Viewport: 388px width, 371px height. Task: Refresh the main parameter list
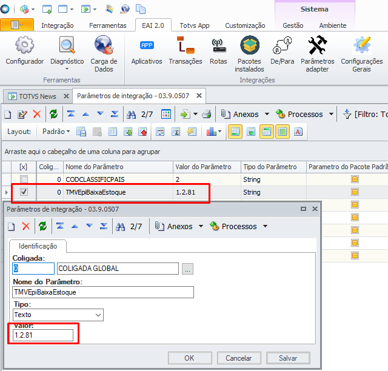tap(53, 115)
